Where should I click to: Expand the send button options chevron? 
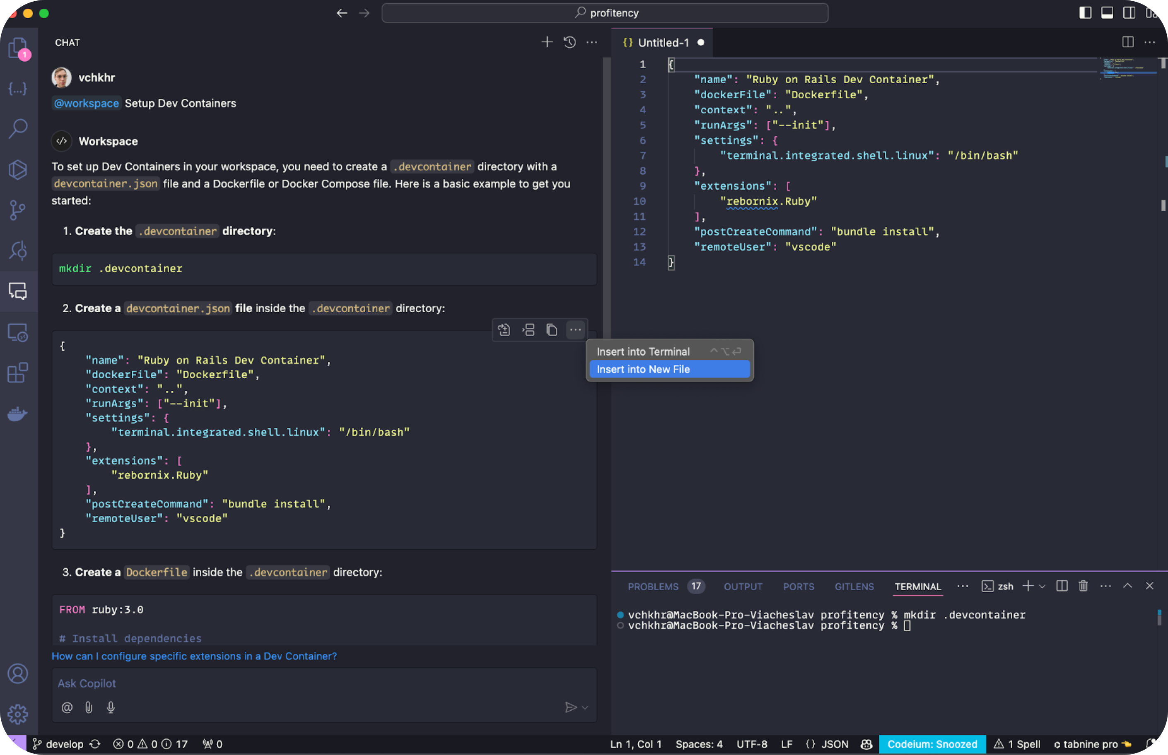click(585, 707)
